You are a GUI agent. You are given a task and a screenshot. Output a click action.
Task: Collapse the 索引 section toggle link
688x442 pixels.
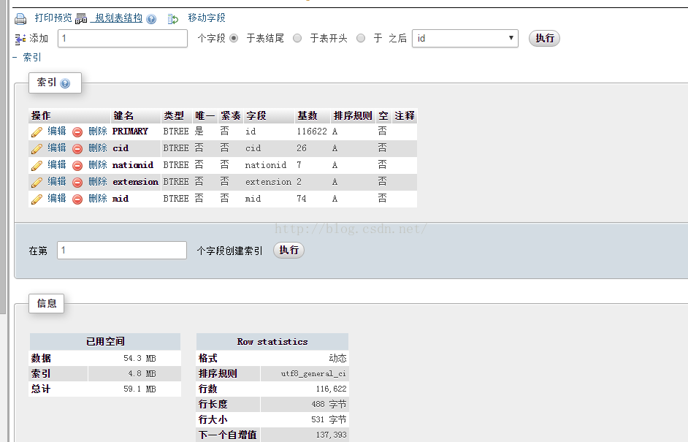coord(27,58)
